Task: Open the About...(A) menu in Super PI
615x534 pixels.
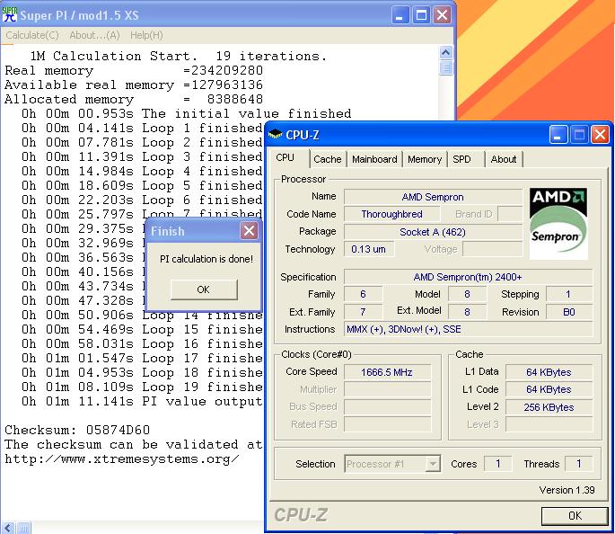Action: tap(94, 35)
